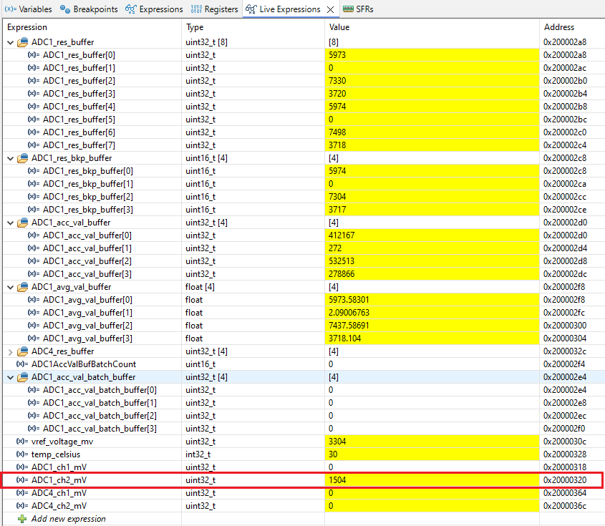This screenshot has width=605, height=526.
Task: Click the green plus Add new expression icon
Action: coord(22,519)
